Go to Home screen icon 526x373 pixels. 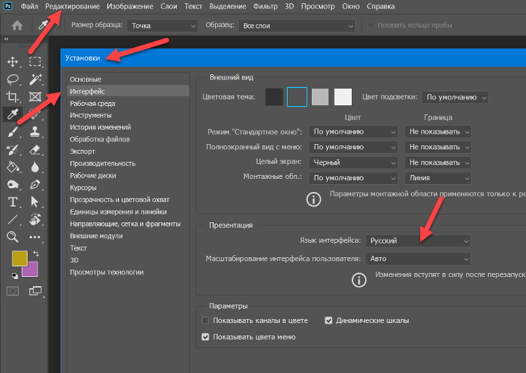click(17, 26)
